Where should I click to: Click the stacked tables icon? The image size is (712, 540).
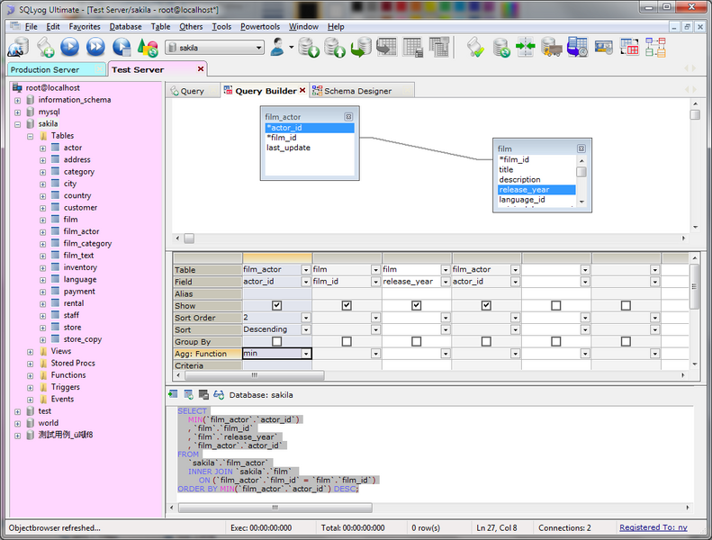(x=439, y=47)
